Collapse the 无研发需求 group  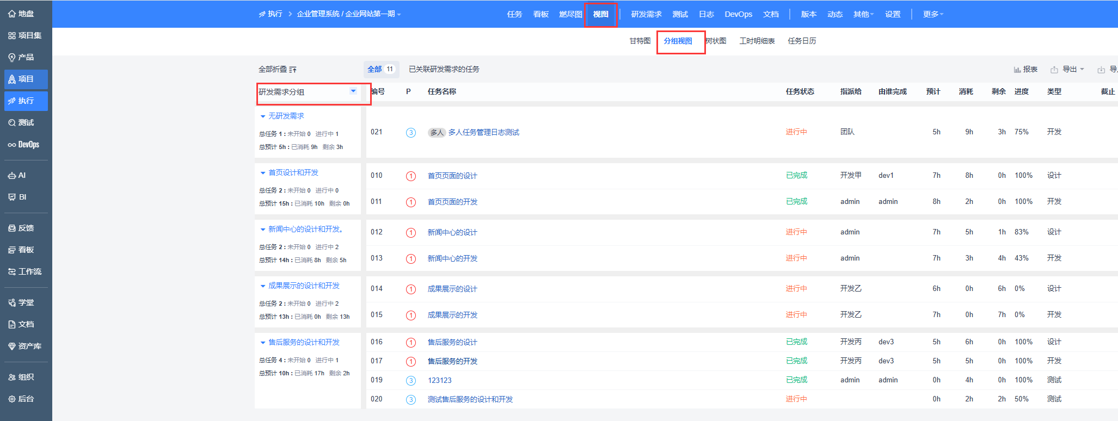point(263,116)
